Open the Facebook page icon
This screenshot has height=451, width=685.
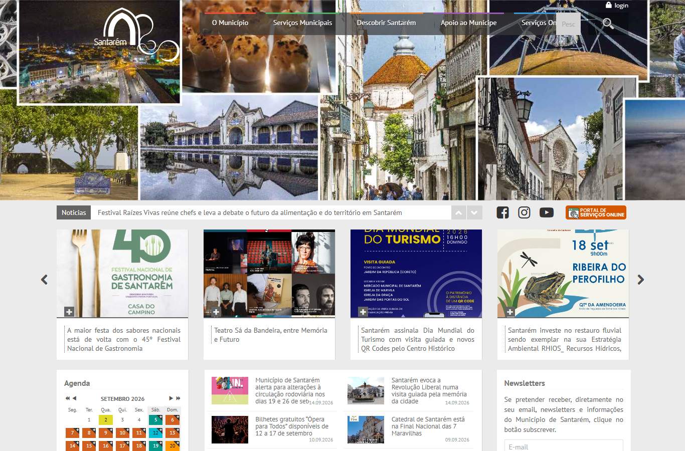(x=502, y=212)
